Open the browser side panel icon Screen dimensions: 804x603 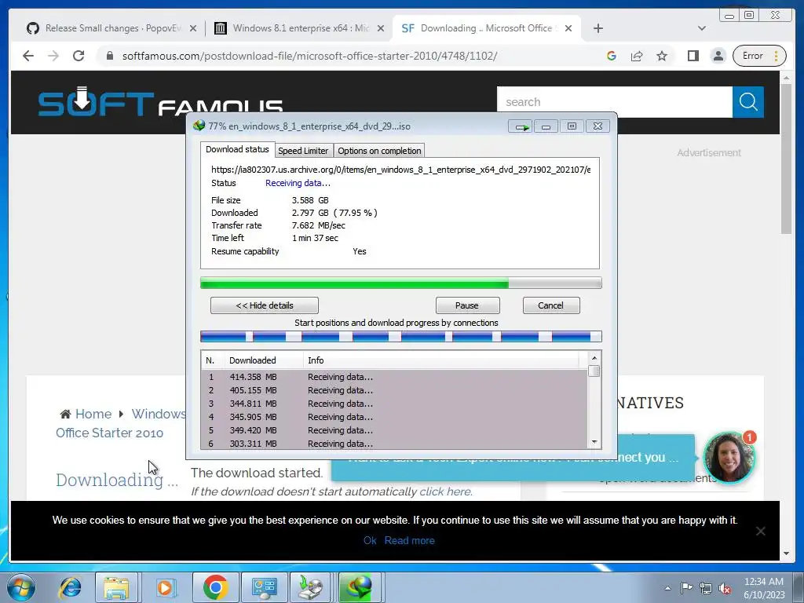(693, 56)
